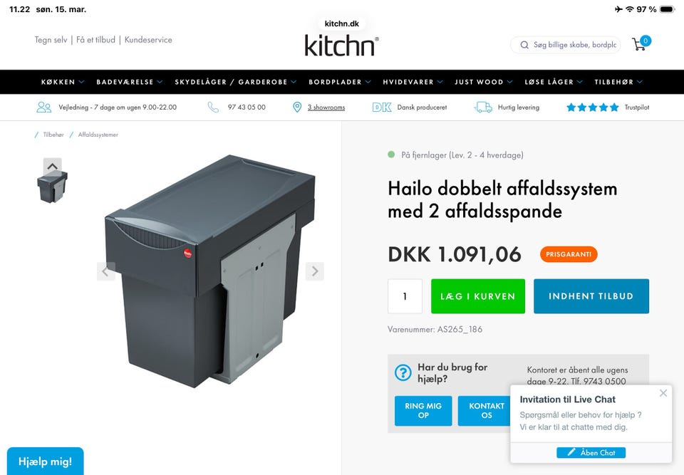Open the BORDPLADER menu

click(x=339, y=82)
